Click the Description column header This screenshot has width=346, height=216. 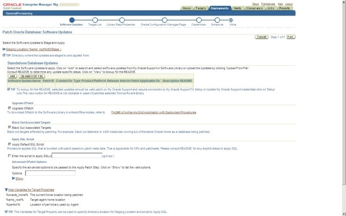(171, 81)
